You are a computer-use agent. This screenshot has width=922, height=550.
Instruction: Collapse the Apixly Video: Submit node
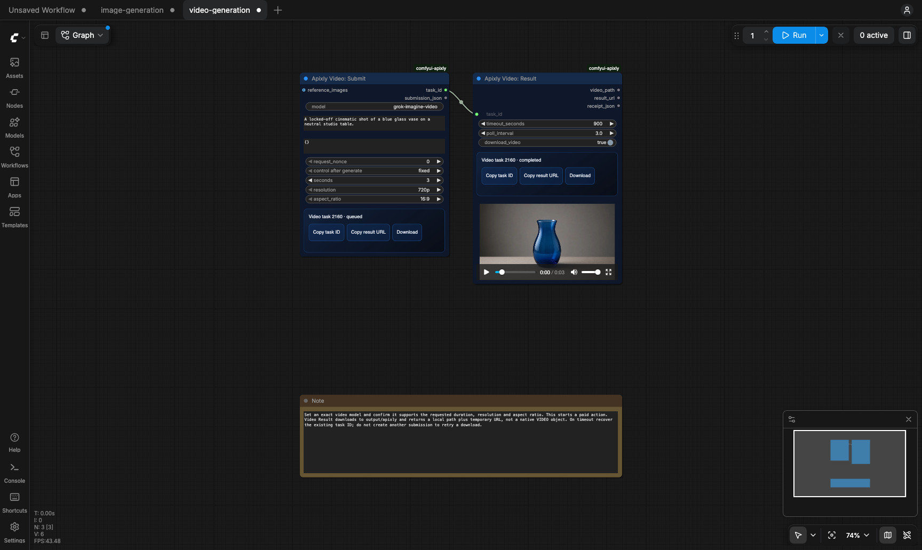pyautogui.click(x=306, y=78)
